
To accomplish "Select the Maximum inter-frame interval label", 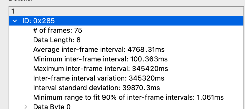I will pyautogui.click(x=82, y=69).
